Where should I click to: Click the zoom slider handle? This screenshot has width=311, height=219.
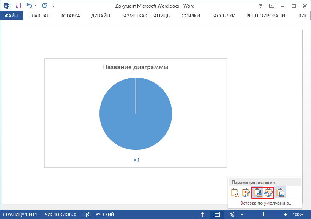(264, 214)
